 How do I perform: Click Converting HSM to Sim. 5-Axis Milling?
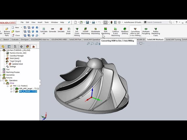point(135,32)
